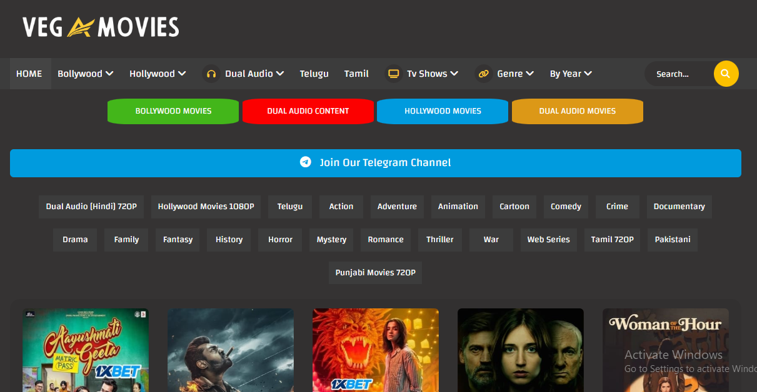This screenshot has height=392, width=757.
Task: Select the Telugu category tag
Action: (290, 207)
